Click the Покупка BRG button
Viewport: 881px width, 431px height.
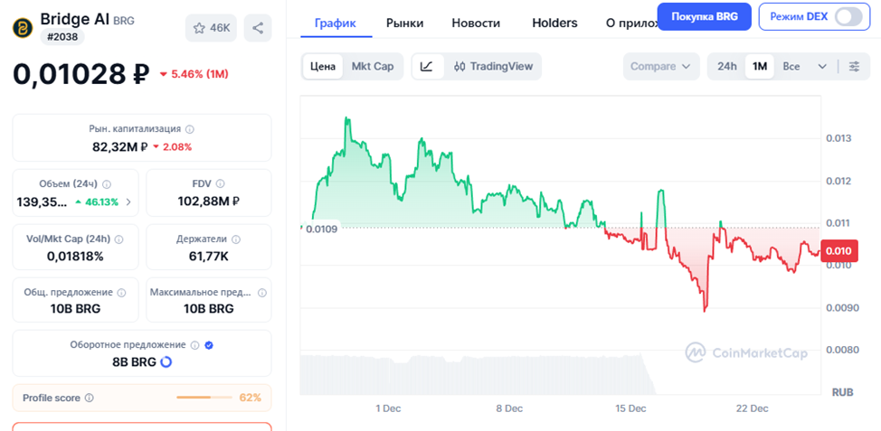click(704, 17)
